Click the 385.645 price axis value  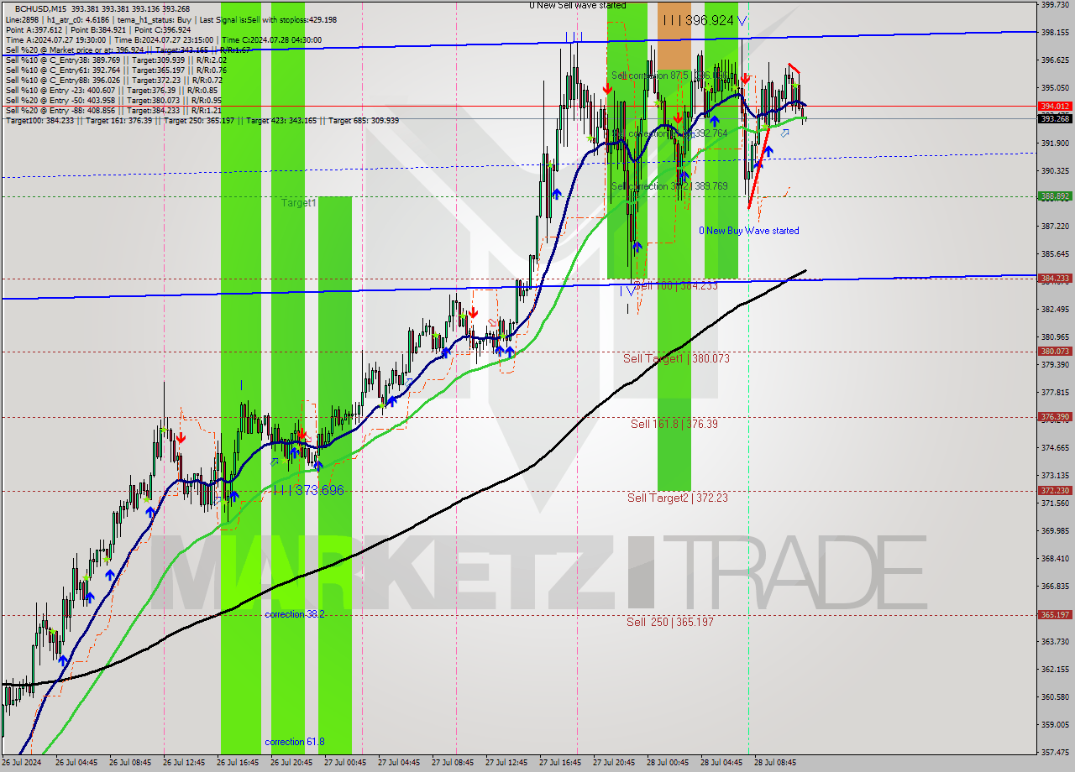(x=1055, y=254)
